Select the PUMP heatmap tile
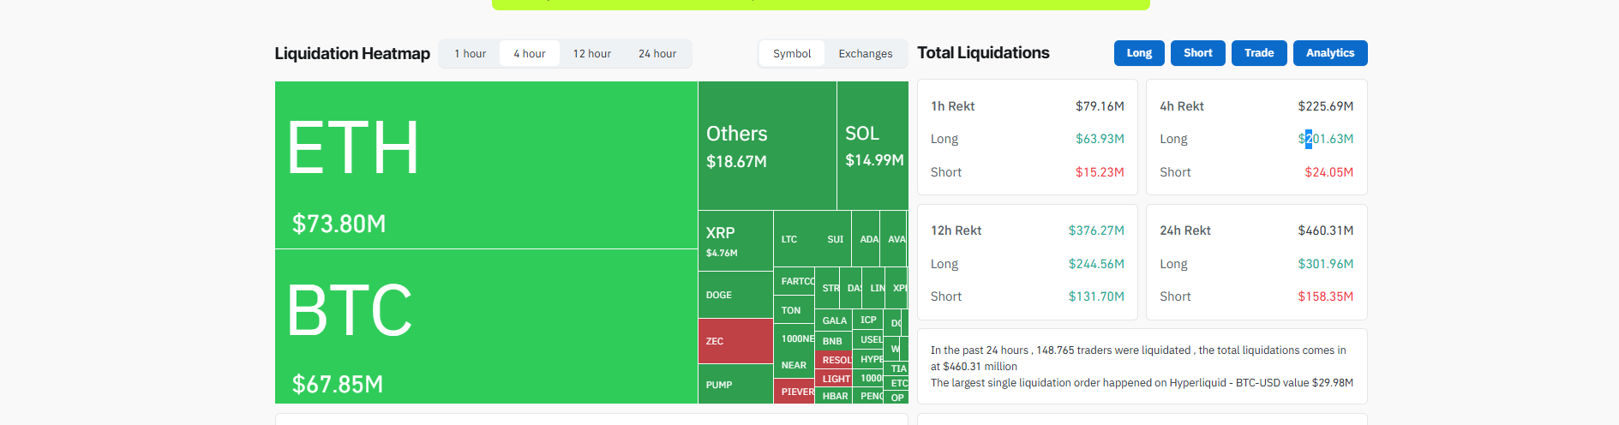The width and height of the screenshot is (1619, 425). click(x=735, y=384)
